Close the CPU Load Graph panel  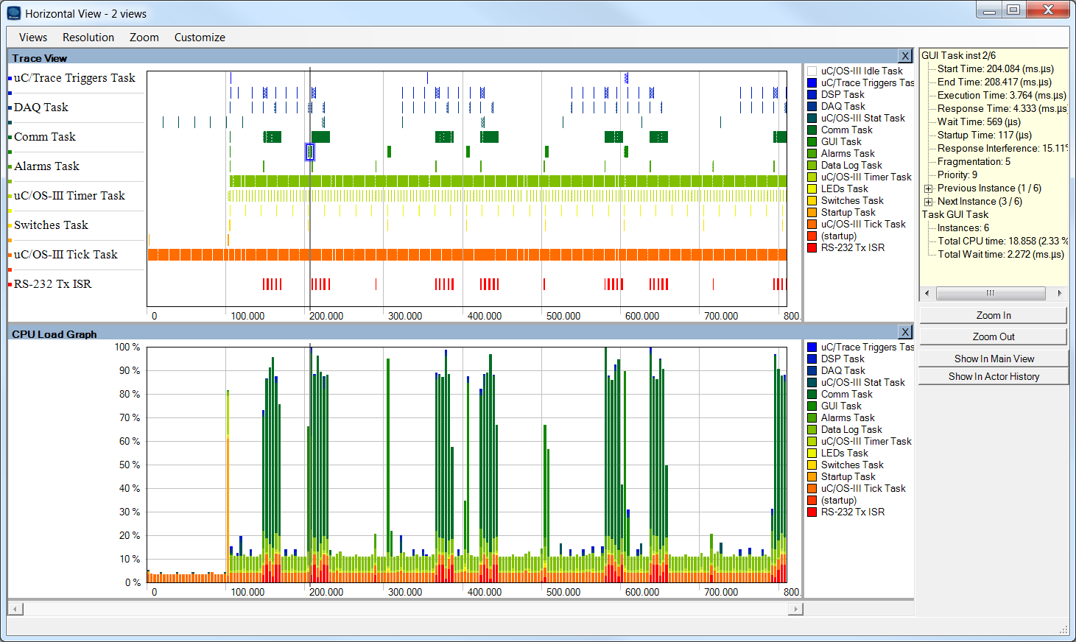click(905, 332)
